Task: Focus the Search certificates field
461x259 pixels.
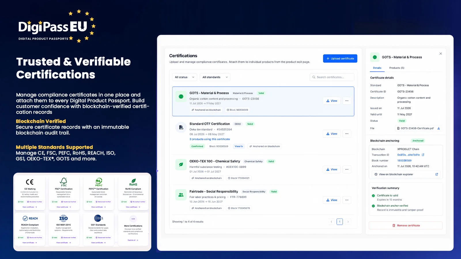Action: tap(332, 77)
